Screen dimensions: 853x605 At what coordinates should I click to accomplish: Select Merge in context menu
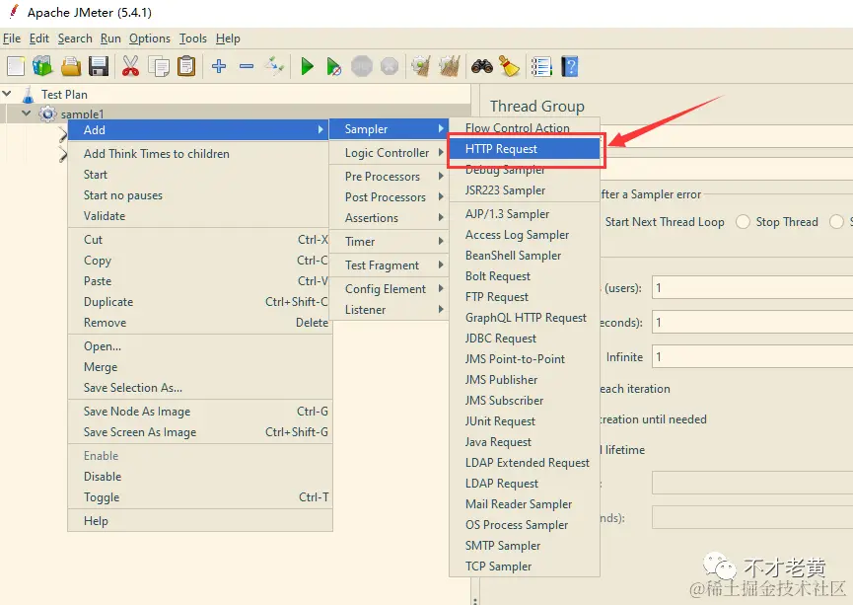(199, 367)
